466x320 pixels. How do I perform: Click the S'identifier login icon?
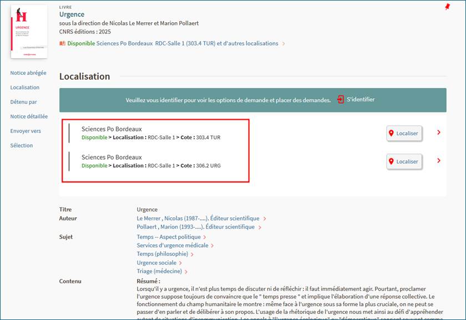341,100
